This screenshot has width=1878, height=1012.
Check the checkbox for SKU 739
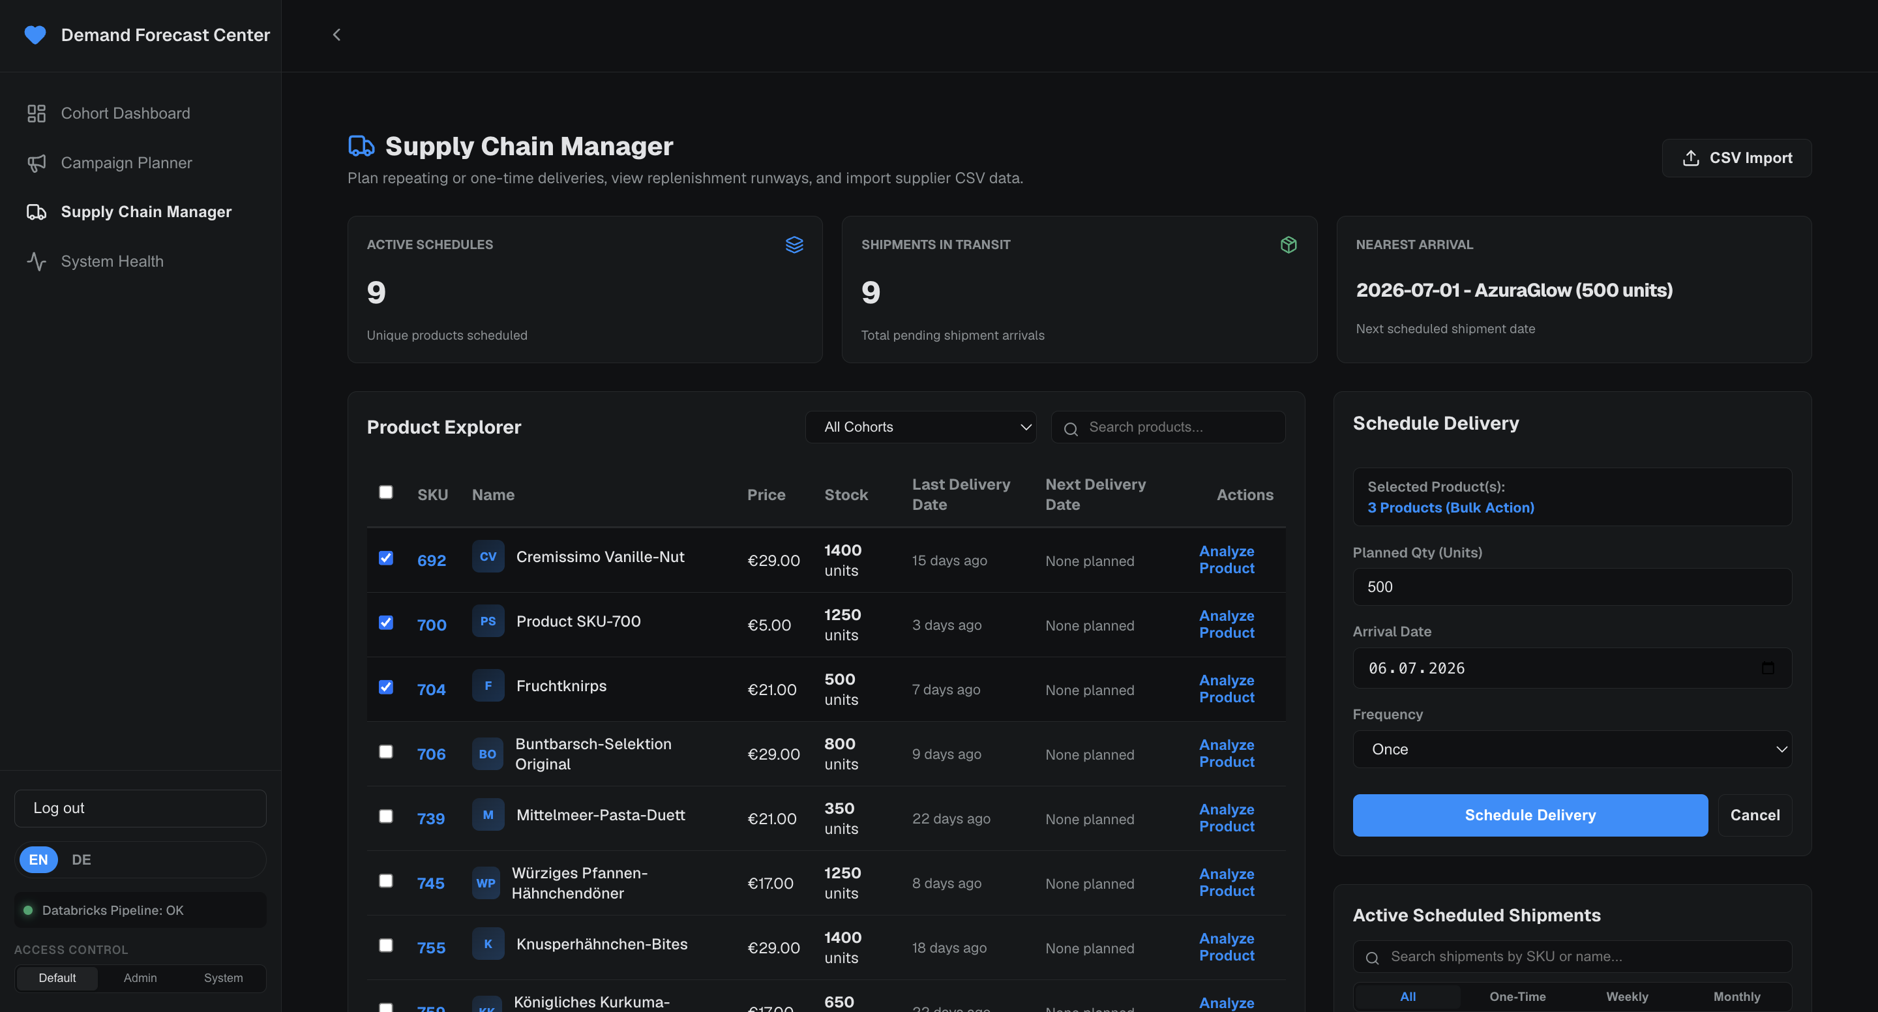(385, 816)
